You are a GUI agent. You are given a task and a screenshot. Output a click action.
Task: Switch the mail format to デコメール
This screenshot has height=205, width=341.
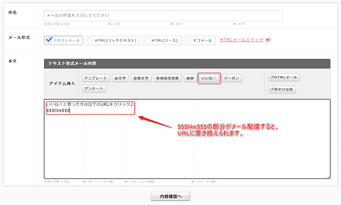[199, 40]
